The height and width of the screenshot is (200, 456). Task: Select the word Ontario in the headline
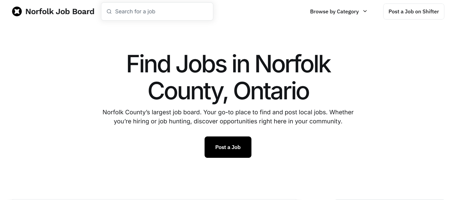(x=271, y=91)
